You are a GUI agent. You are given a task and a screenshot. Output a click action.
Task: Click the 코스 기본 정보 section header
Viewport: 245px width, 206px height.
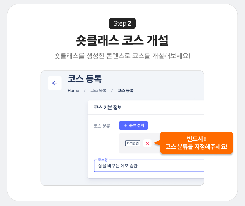pyautogui.click(x=108, y=108)
